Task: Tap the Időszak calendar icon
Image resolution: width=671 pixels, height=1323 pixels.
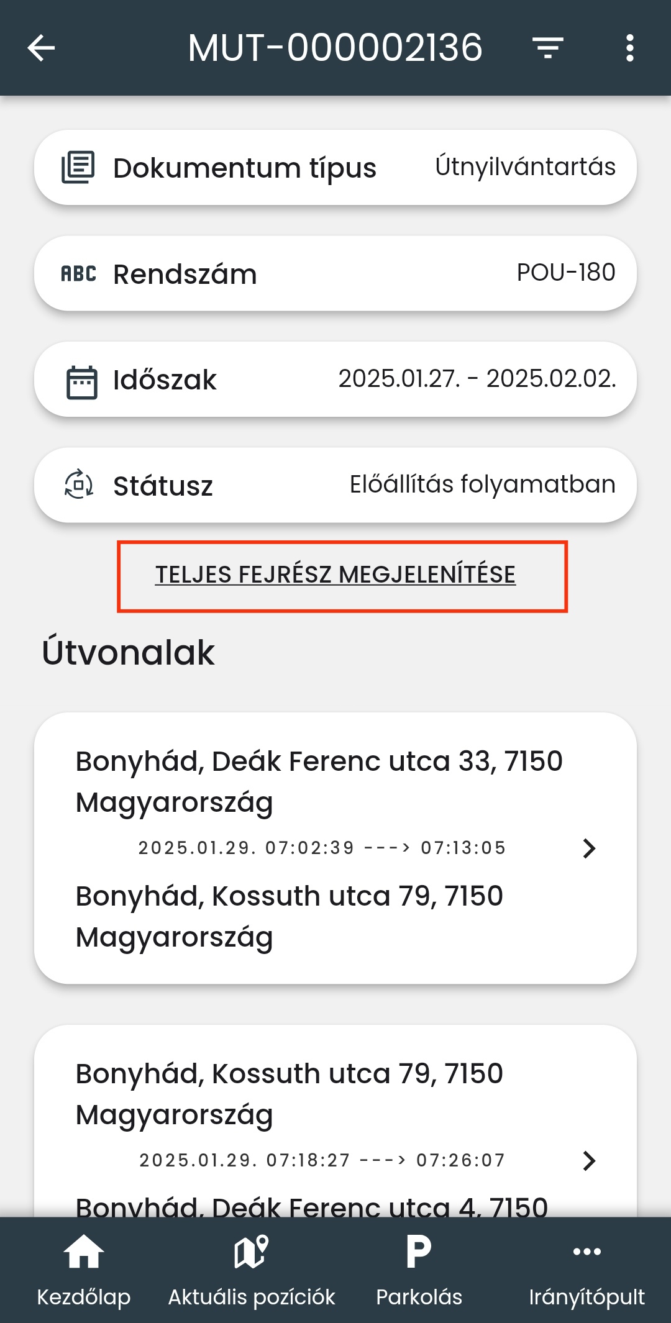Action: (81, 381)
